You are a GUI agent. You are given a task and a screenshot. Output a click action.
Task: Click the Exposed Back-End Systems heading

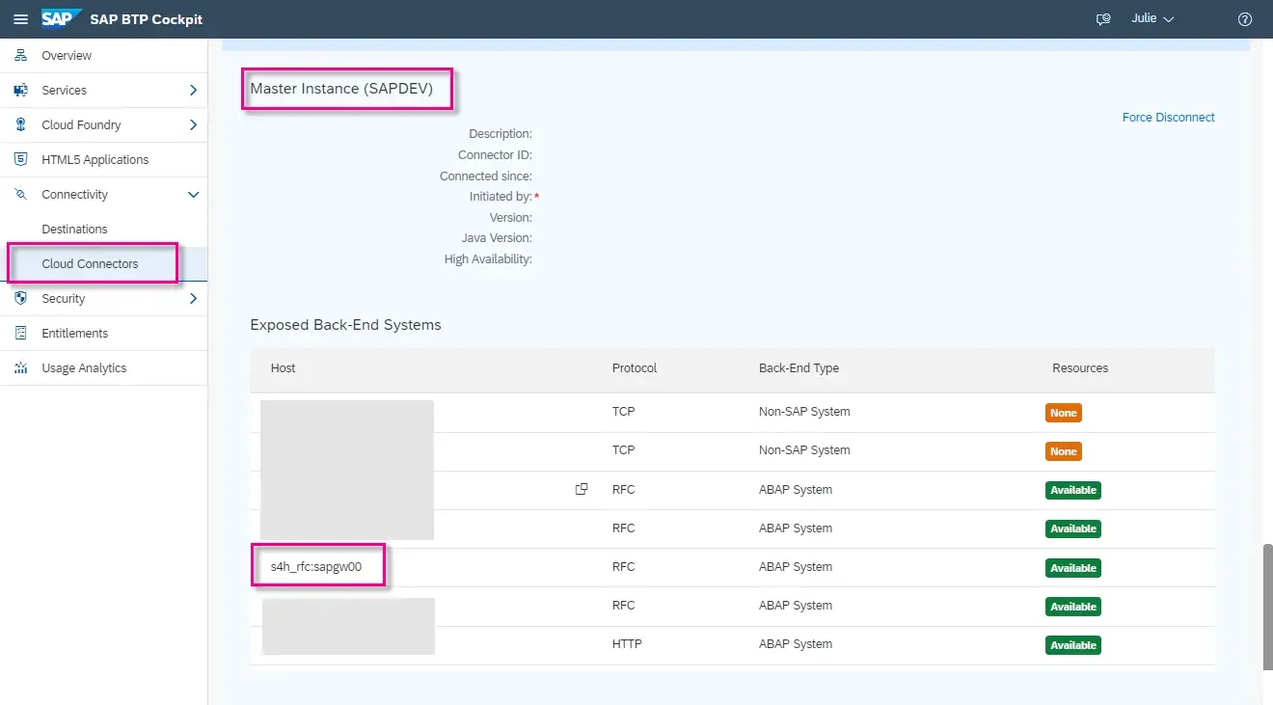coord(345,325)
